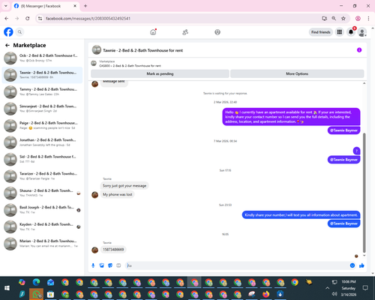Screen dimensions: 375x300
Task: Click the listing header 'Tawnie - 2-Bed & 2-Bath Townhouse for rent'
Action: [x=143, y=50]
